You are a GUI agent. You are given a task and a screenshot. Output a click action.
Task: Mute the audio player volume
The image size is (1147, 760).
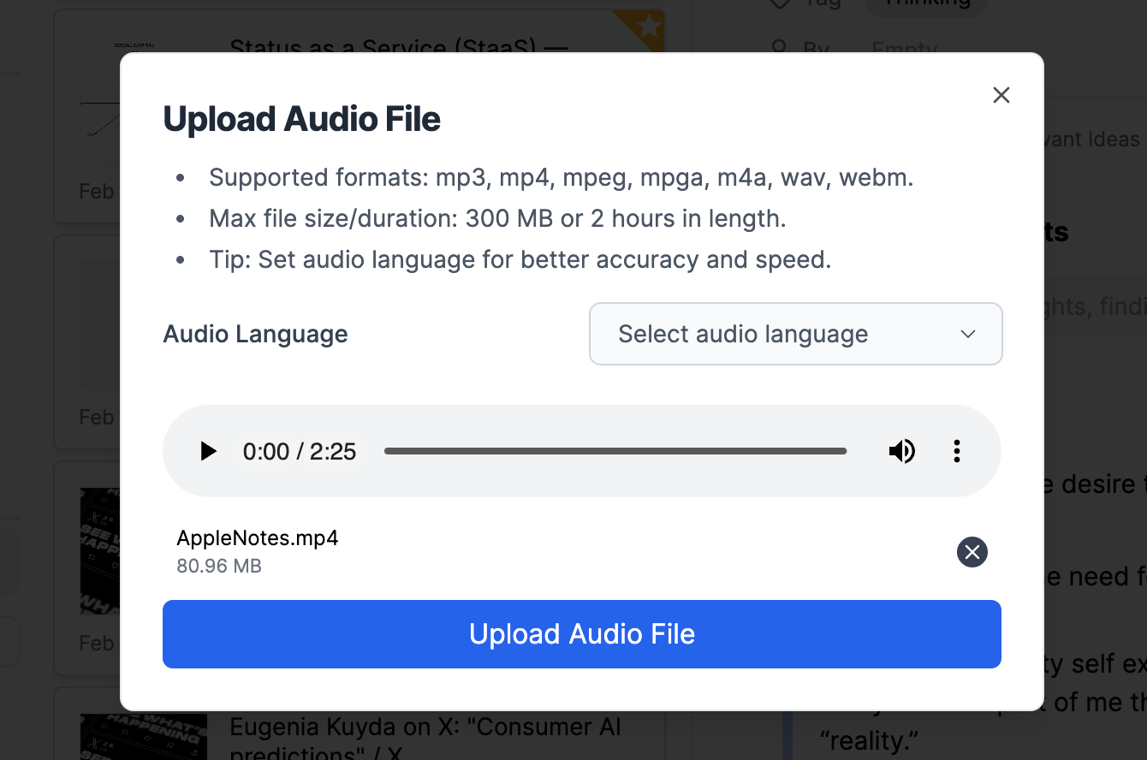[x=902, y=451]
